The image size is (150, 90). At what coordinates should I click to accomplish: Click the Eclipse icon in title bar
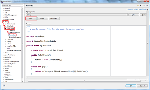pyautogui.click(x=2, y=2)
